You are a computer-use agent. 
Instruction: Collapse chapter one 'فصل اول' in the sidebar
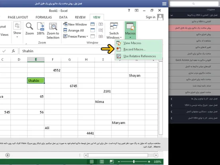click(194, 15)
